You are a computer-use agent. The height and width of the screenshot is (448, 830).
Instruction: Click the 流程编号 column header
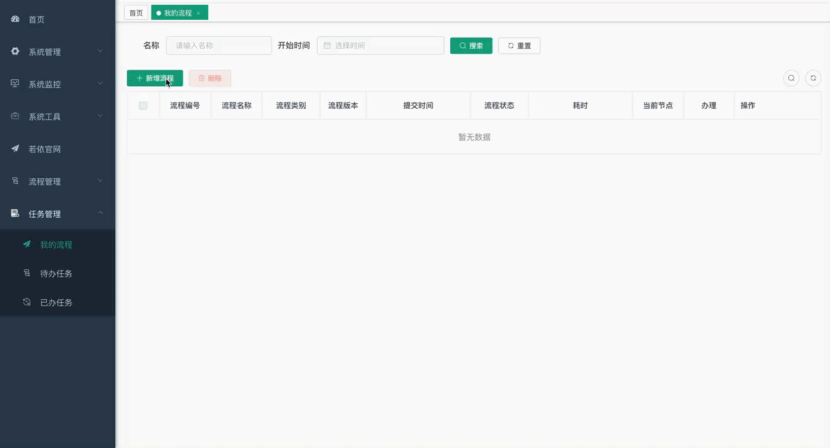pyautogui.click(x=185, y=105)
